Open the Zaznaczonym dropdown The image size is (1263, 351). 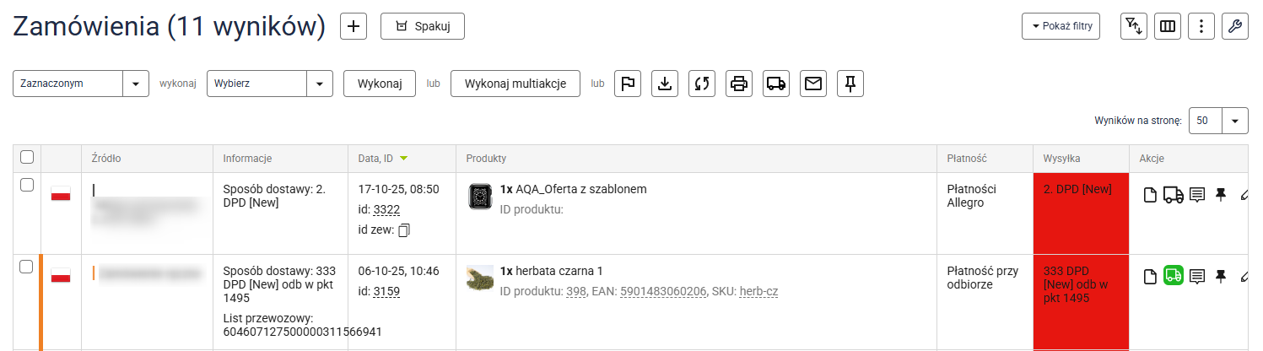(x=81, y=84)
